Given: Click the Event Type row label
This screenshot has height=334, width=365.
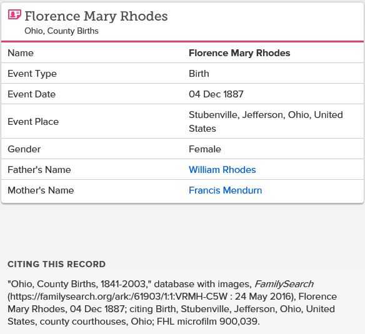Looking at the screenshot, I should click(32, 74).
